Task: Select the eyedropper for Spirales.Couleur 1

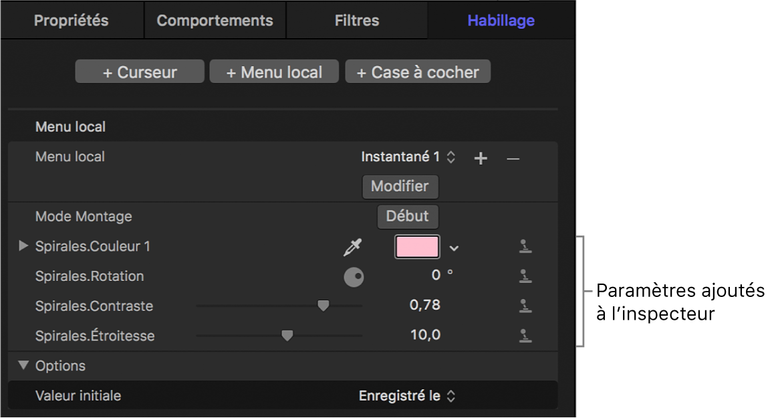Action: 353,246
